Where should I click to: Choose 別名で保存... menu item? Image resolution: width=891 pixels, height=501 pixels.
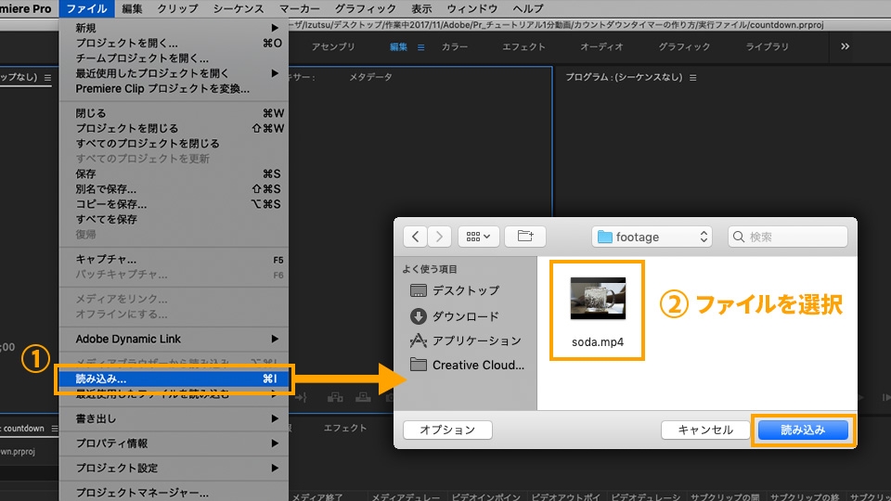coord(174,188)
